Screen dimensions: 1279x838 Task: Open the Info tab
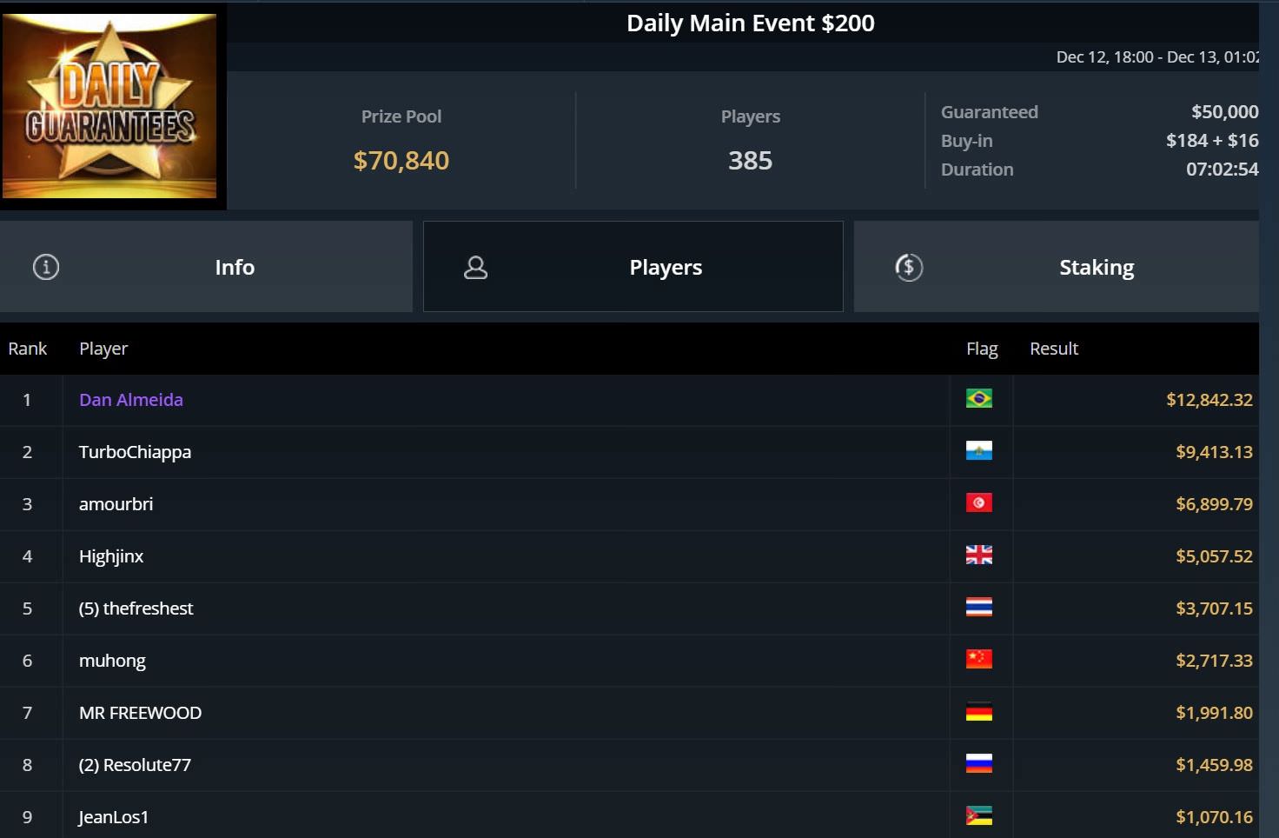click(x=234, y=267)
